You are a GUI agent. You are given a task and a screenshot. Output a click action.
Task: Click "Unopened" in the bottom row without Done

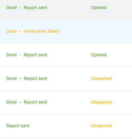(101, 126)
